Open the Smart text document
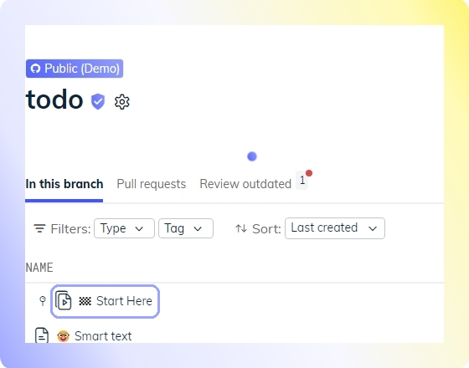 click(103, 336)
